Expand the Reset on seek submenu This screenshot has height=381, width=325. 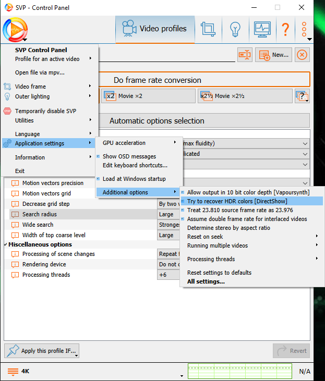[252, 237]
